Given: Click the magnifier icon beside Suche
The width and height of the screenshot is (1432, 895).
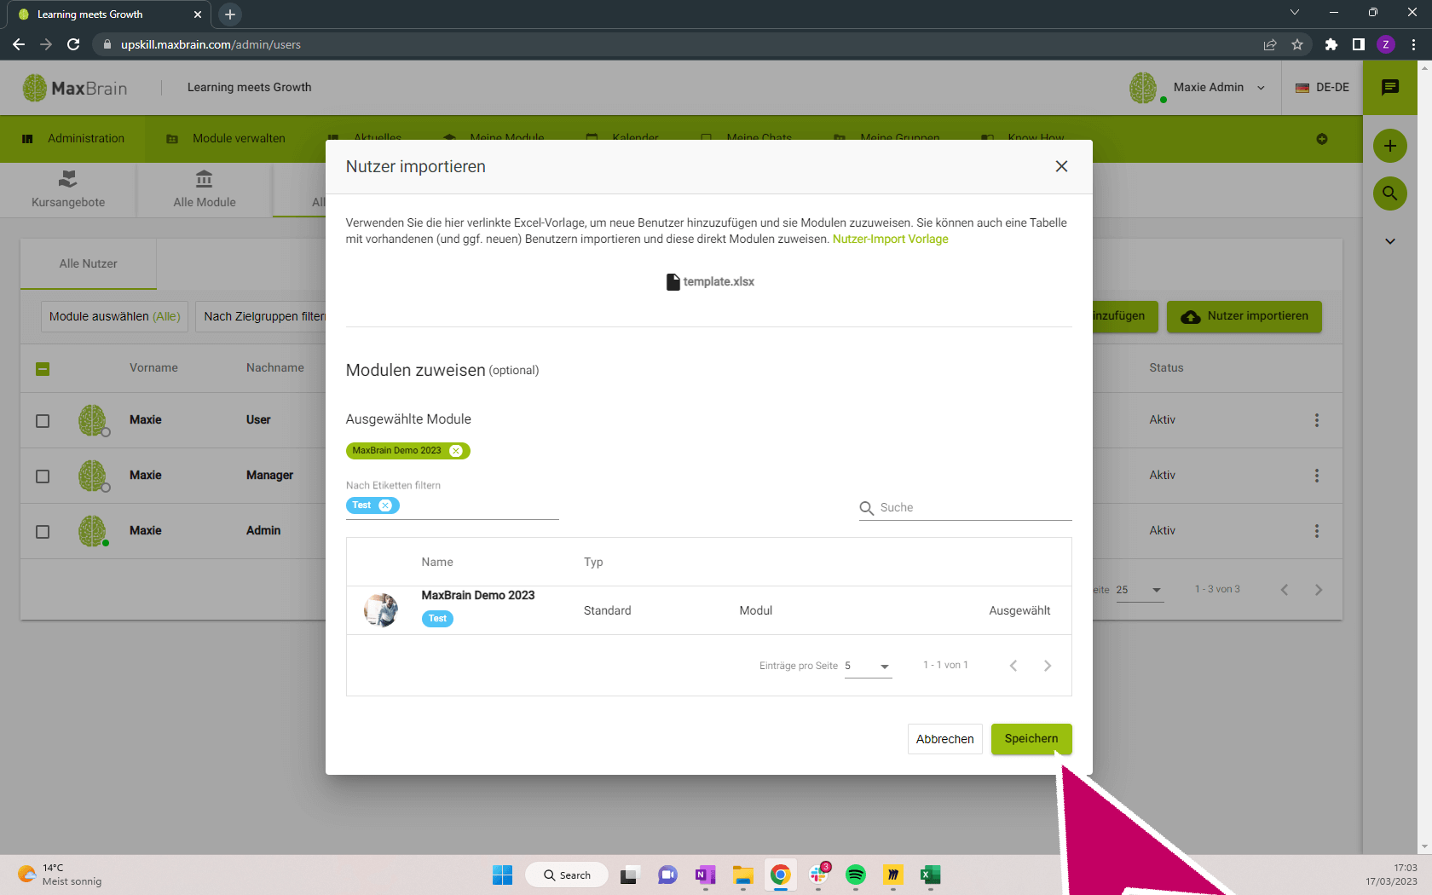Looking at the screenshot, I should pyautogui.click(x=867, y=508).
